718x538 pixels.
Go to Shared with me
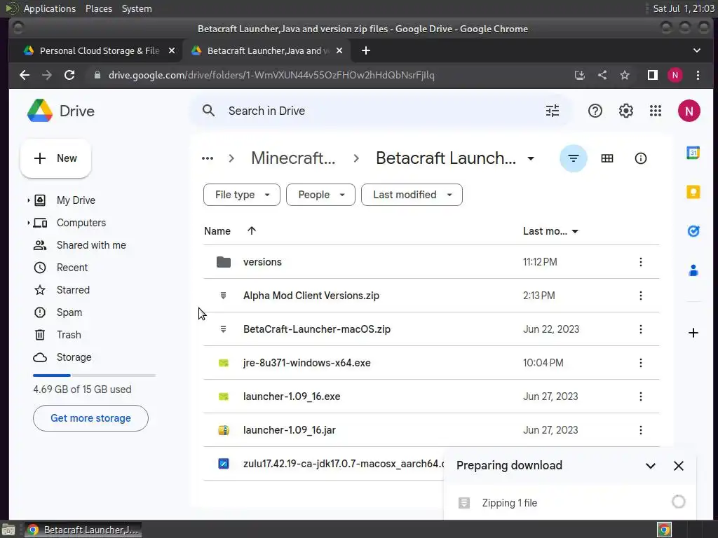tap(91, 245)
